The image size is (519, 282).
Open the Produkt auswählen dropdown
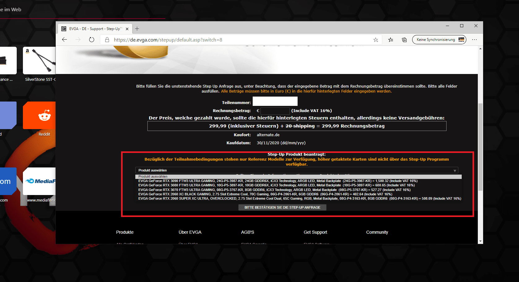[297, 170]
